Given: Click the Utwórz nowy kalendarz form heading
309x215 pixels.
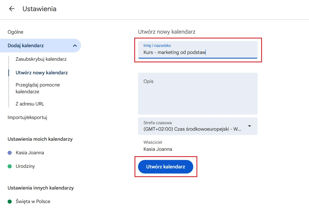Looking at the screenshot, I should click(167, 32).
